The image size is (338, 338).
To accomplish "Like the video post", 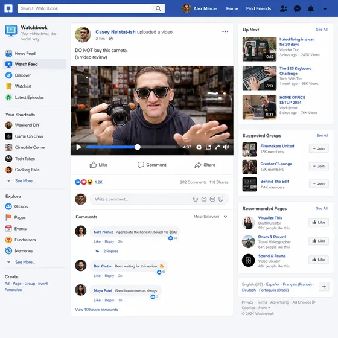I will (98, 165).
